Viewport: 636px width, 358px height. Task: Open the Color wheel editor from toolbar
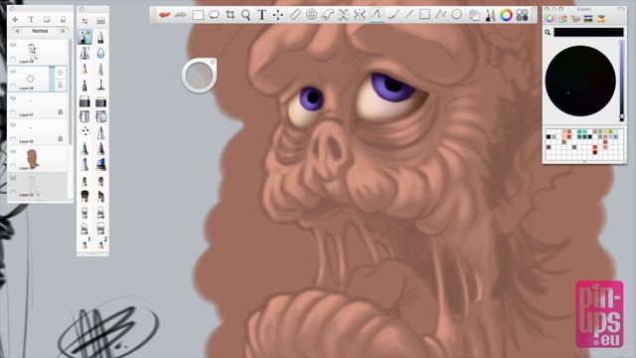click(x=506, y=16)
